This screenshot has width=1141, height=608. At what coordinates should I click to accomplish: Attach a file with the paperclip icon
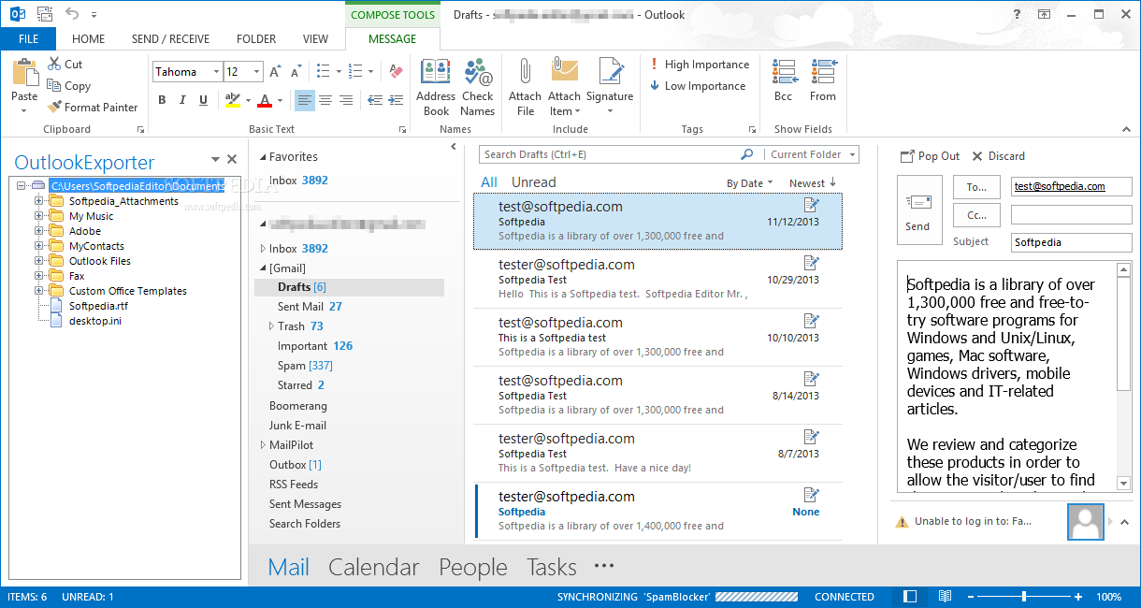coord(526,87)
